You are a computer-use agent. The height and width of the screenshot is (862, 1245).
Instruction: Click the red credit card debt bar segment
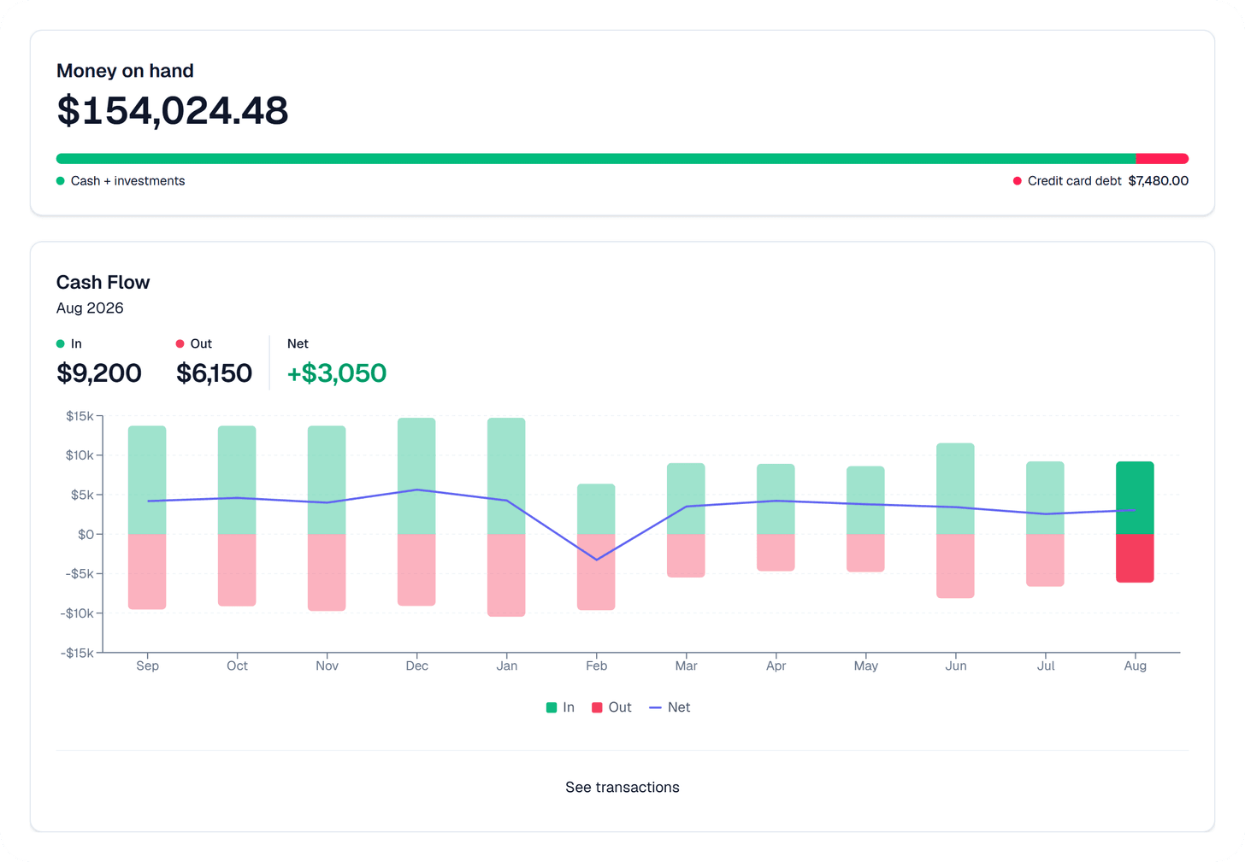[x=1162, y=159]
